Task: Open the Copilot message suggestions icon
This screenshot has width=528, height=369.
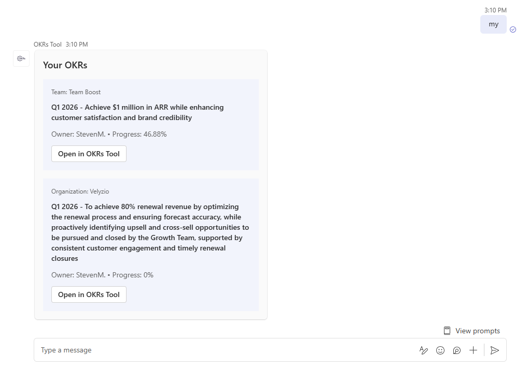Action: 457,350
